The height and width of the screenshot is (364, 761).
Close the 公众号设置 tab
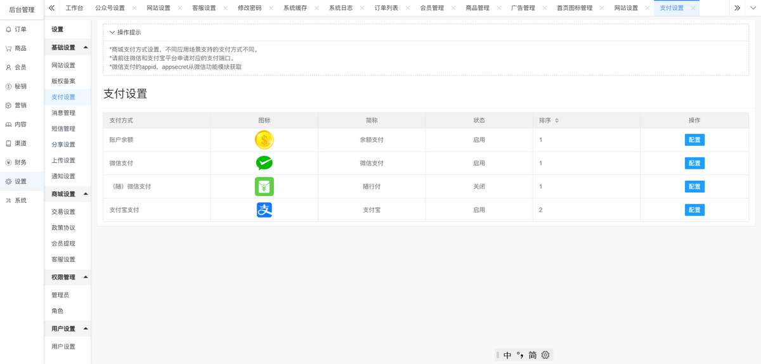134,8
